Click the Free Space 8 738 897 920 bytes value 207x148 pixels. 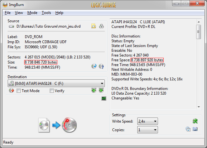click(x=147, y=60)
